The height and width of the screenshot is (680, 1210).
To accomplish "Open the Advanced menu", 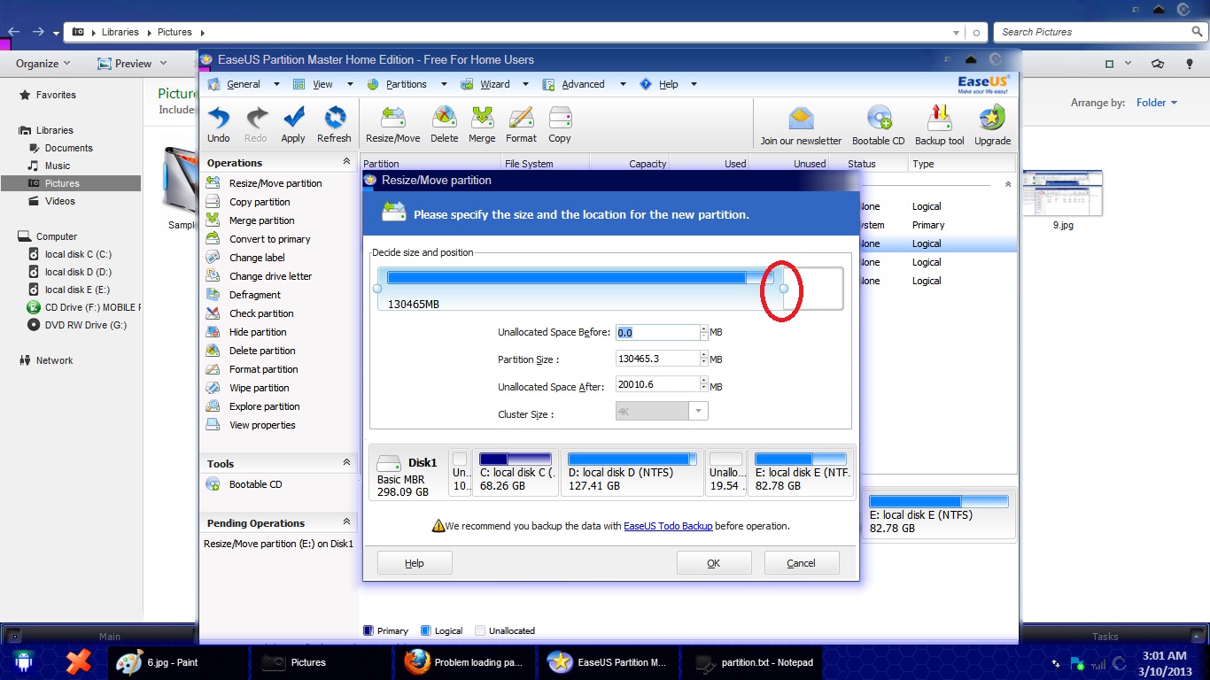I will click(x=583, y=84).
